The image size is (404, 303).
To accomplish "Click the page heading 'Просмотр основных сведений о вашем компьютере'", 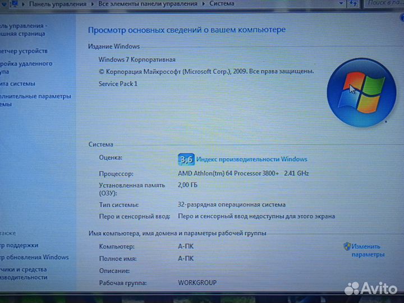I will (x=187, y=30).
